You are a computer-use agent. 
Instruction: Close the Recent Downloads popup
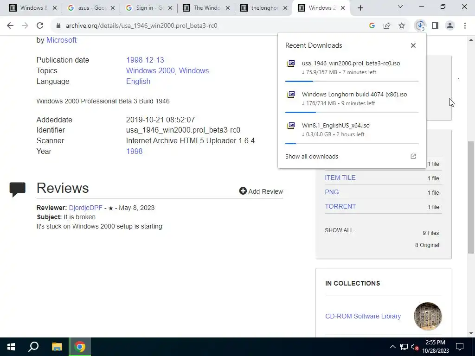click(413, 45)
